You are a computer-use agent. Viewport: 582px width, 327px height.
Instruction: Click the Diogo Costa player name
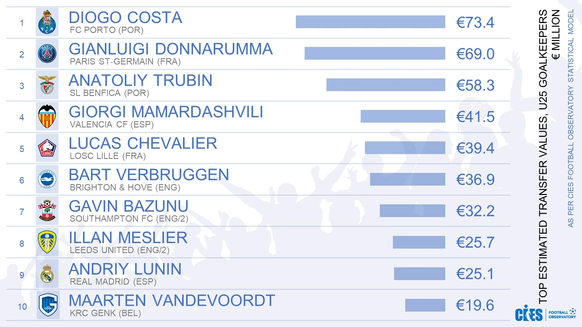tap(125, 18)
